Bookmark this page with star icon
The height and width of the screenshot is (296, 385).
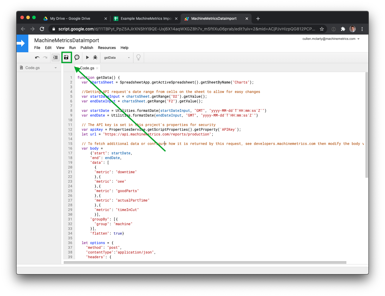tap(322, 29)
